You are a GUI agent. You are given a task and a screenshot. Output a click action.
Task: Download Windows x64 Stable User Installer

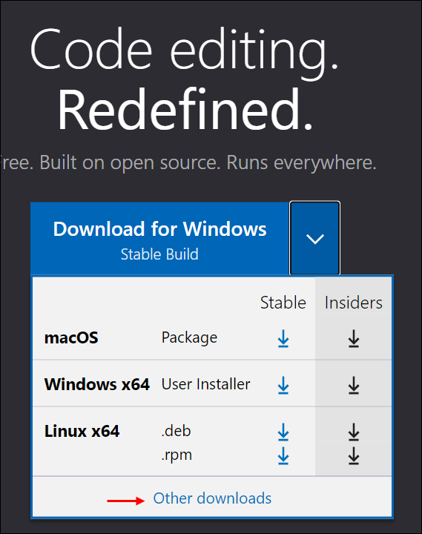(x=283, y=386)
